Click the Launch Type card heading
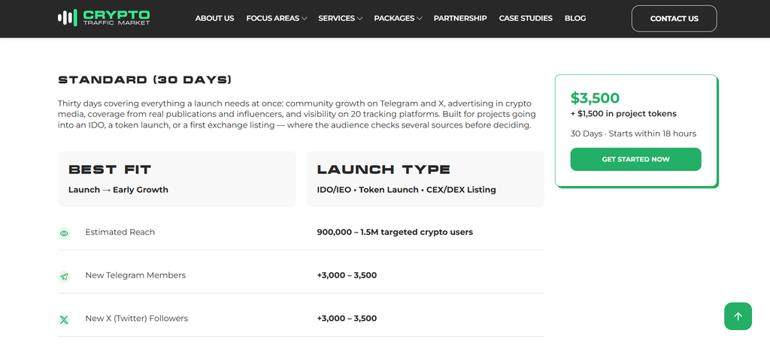770x348 pixels. 383,169
